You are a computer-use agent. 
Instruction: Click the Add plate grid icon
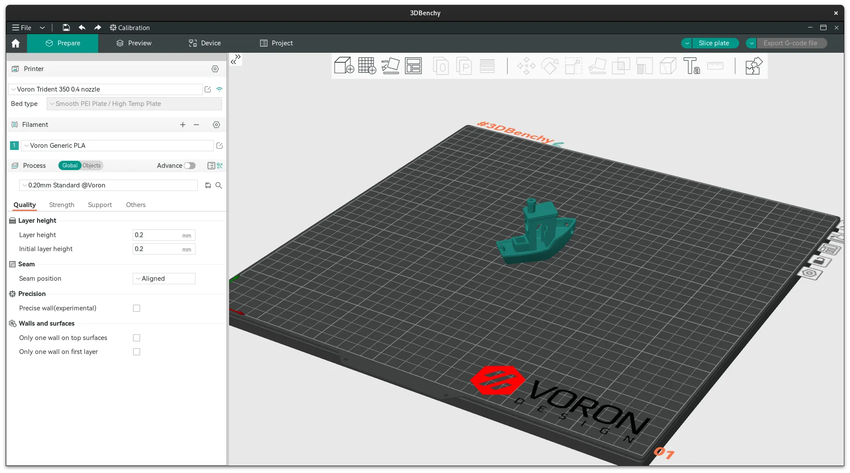(x=367, y=66)
